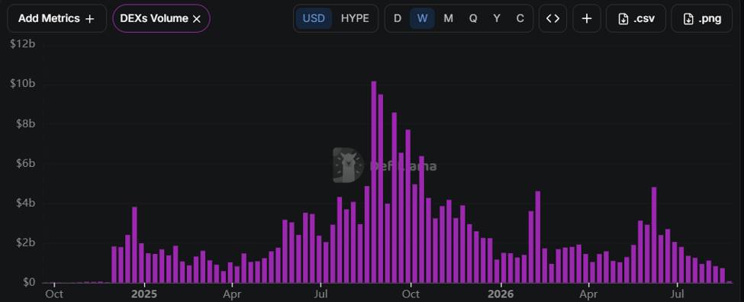Remove the DEXs Volume metric chip

click(197, 19)
